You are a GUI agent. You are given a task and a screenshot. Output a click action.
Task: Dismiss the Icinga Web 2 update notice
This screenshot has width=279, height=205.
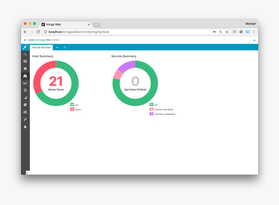click(254, 40)
